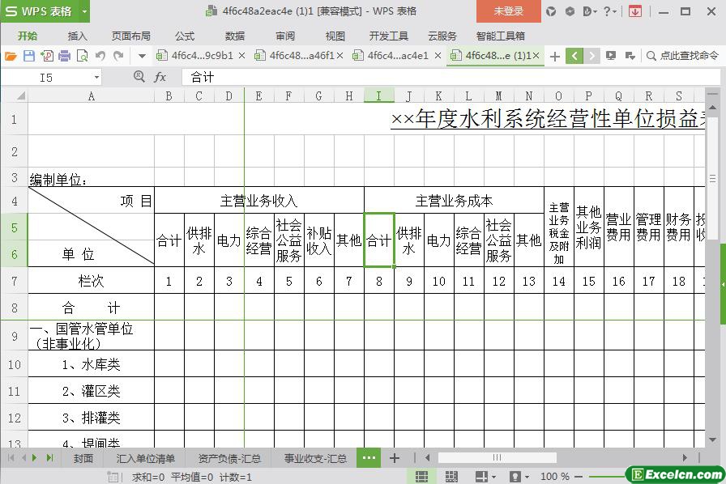Click the horizontal scrollbar thumb
Image resolution: width=726 pixels, height=484 pixels.
pos(498,458)
